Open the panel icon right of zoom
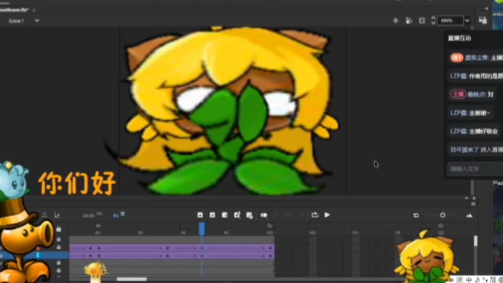Viewport: 503px width, 283px height. [x=483, y=20]
